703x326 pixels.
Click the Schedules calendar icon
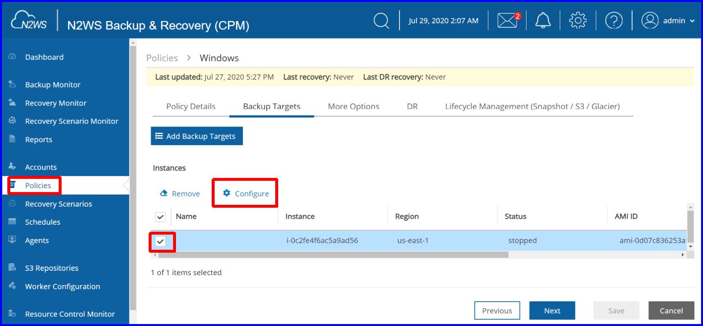click(13, 222)
